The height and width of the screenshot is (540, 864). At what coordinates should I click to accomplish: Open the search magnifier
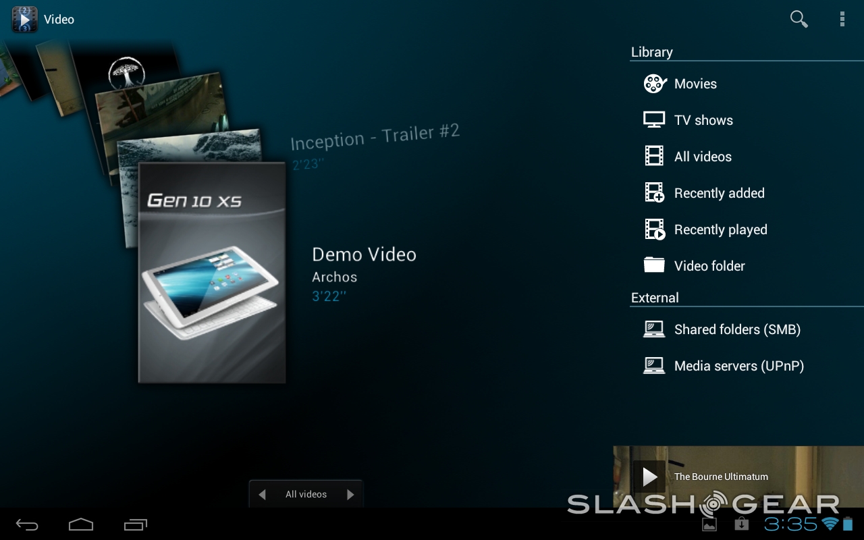point(799,19)
